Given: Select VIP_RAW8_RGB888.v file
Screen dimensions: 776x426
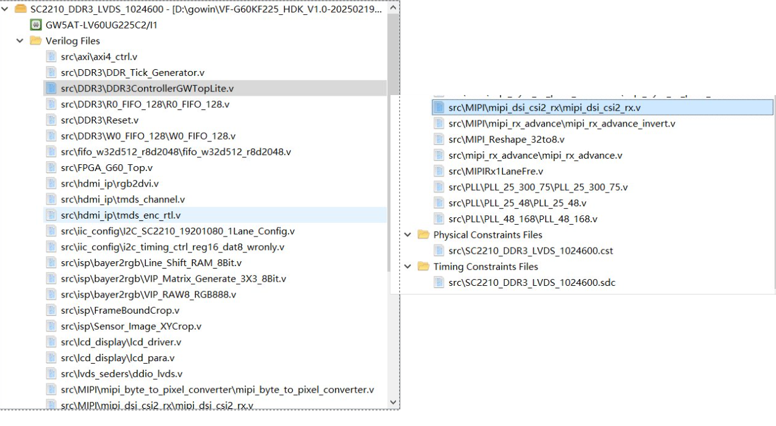Looking at the screenshot, I should click(148, 294).
